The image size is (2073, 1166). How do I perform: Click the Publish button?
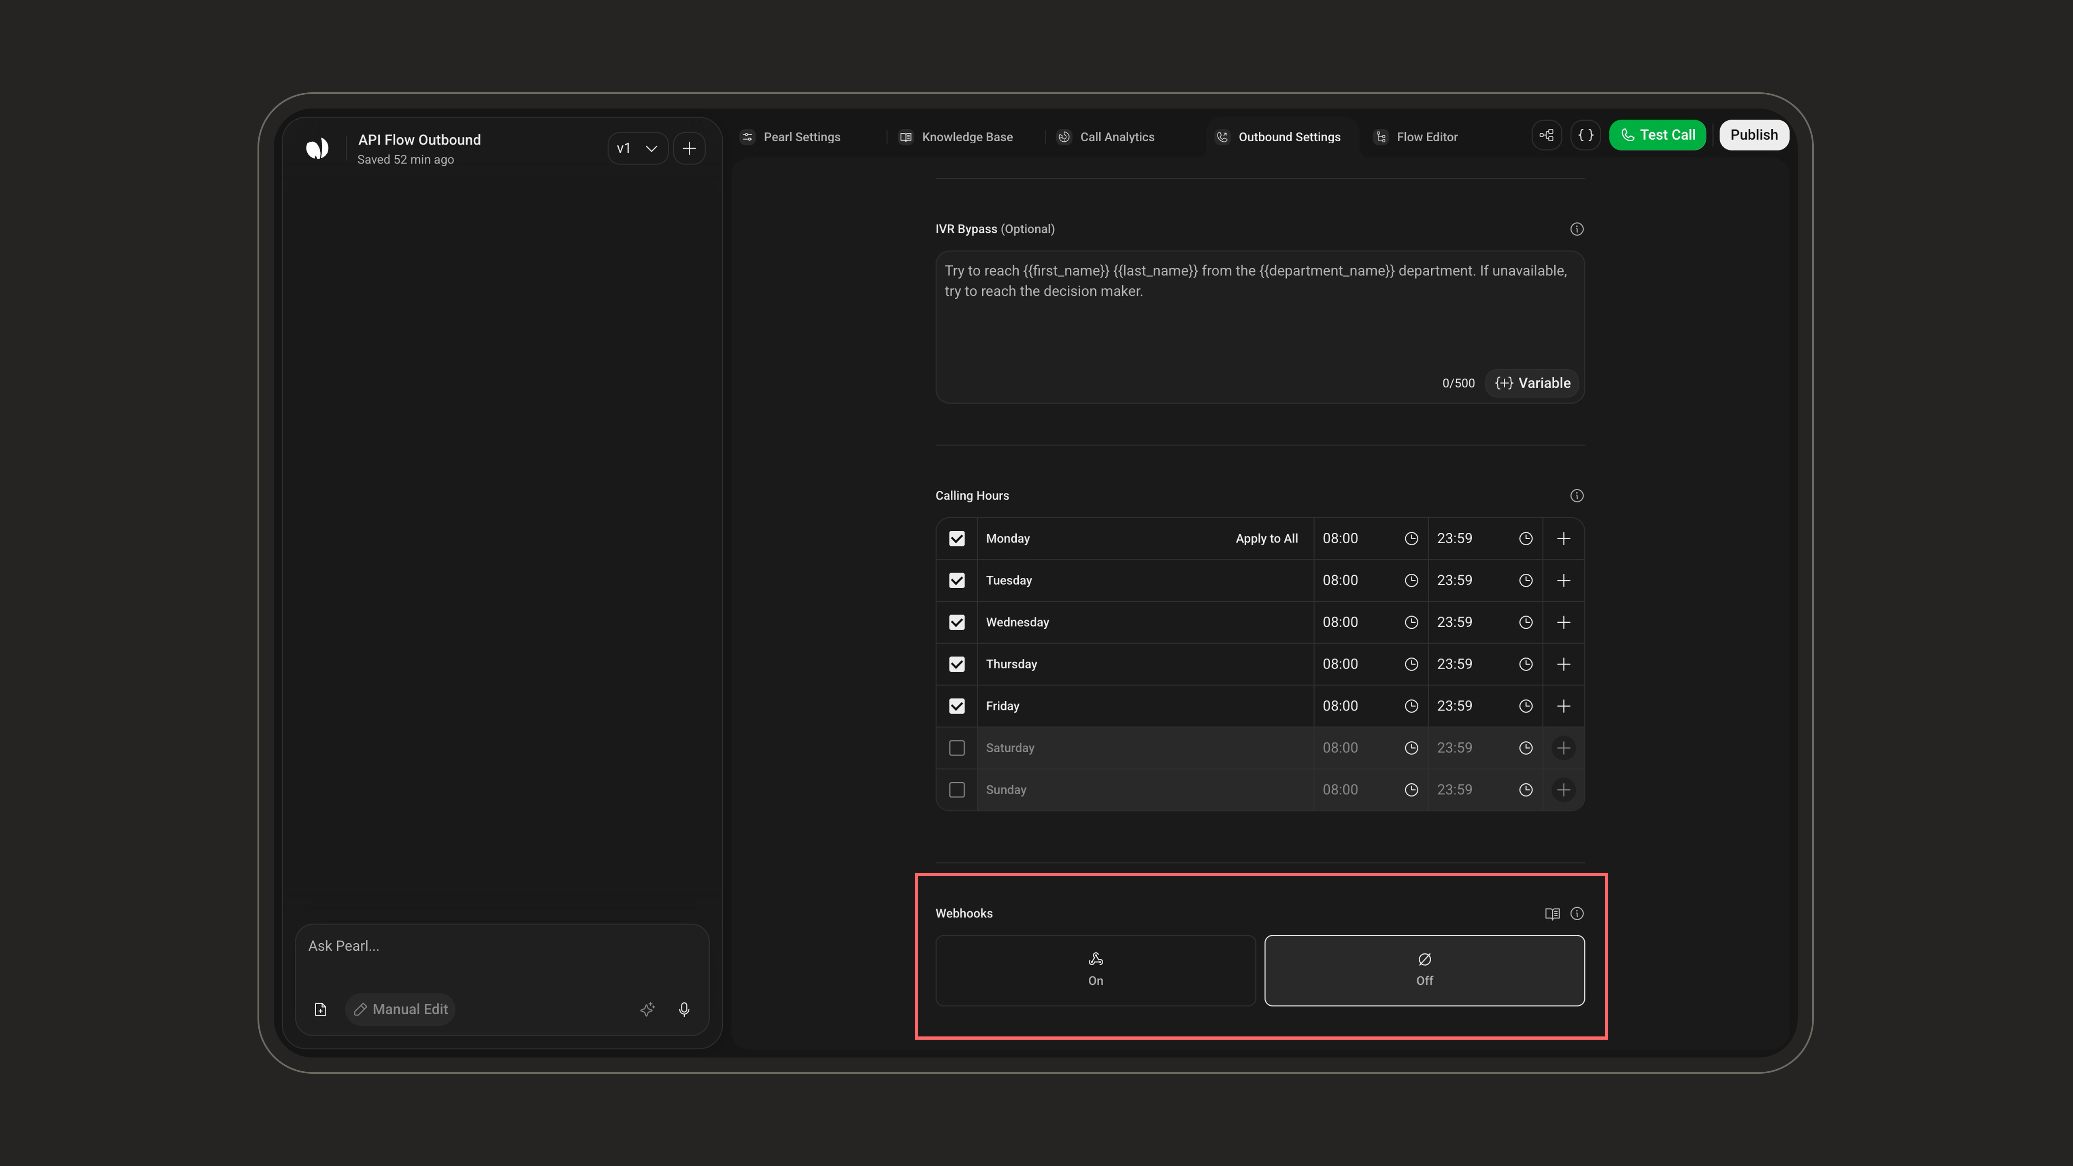coord(1754,135)
